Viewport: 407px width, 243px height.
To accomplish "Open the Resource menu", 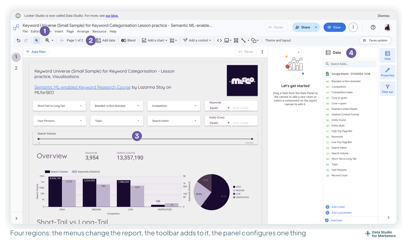I will click(x=99, y=31).
